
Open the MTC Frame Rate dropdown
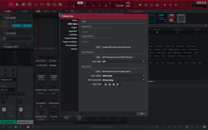[123, 80]
